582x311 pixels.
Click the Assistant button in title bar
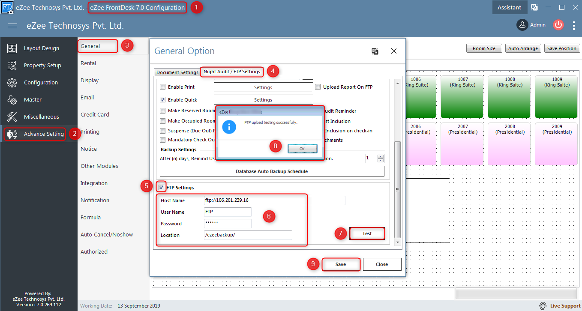pos(509,7)
